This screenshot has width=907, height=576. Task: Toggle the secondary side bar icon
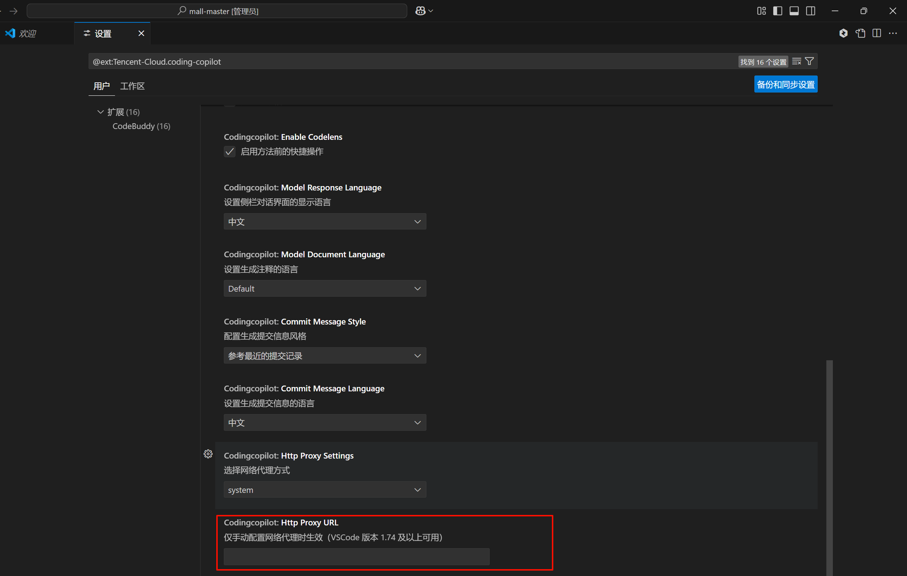click(810, 11)
